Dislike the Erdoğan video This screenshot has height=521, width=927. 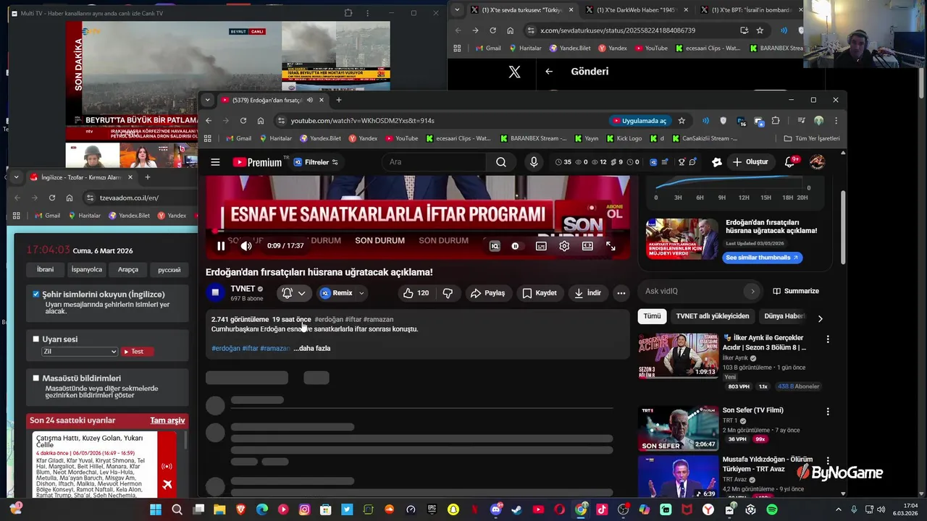[448, 293]
